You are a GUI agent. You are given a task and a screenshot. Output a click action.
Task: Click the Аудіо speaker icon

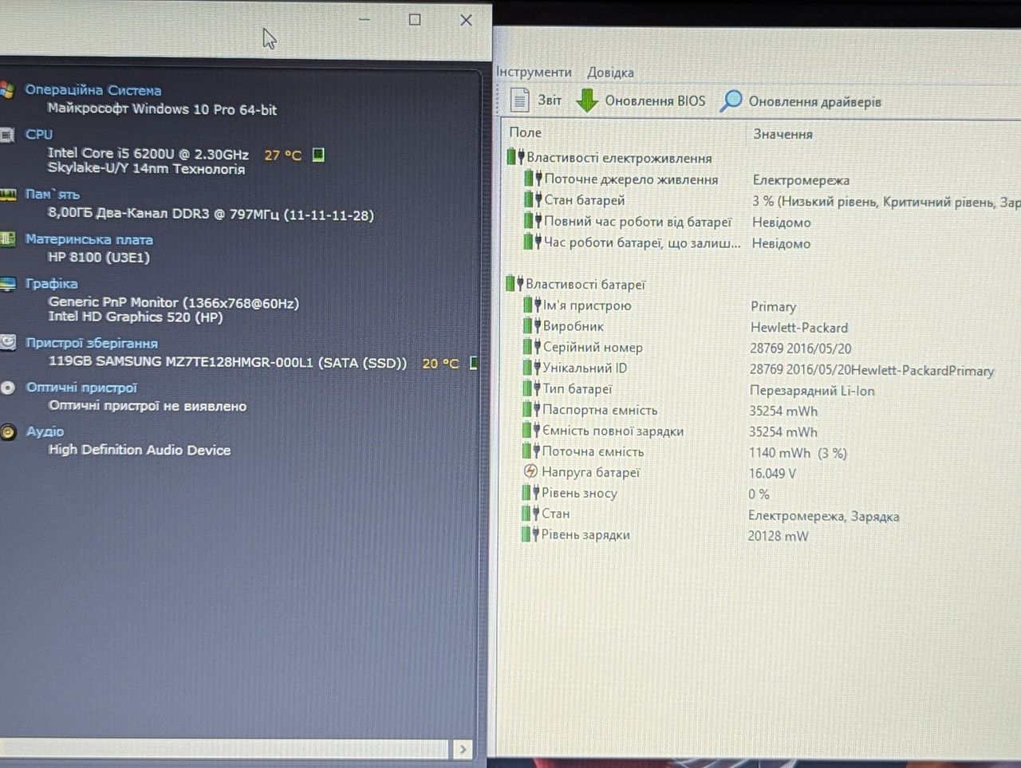(x=7, y=431)
